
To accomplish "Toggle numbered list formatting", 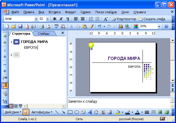I will tap(91, 19).
